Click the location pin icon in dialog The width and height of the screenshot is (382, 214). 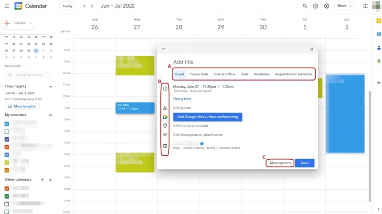point(165,126)
